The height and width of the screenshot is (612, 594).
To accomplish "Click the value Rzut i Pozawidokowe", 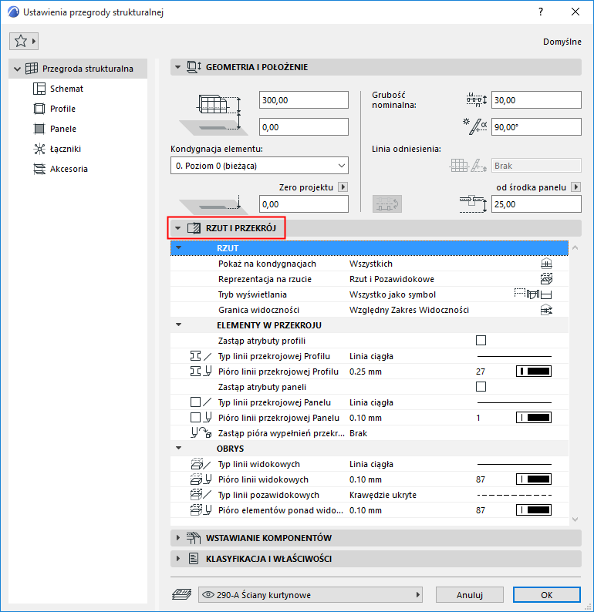I will point(392,279).
